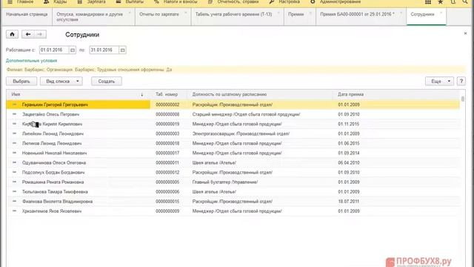Expand the Еще dropdown menu
The width and height of the screenshot is (474, 267).
click(x=449, y=81)
